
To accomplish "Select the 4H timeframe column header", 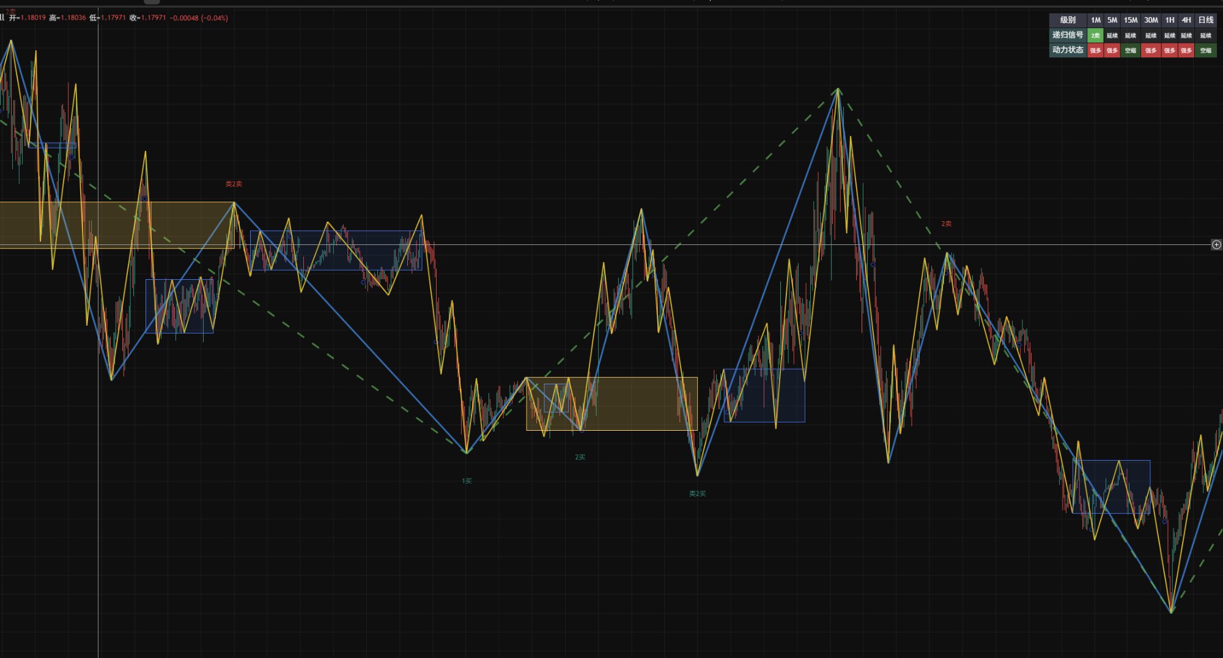I will [x=1186, y=20].
